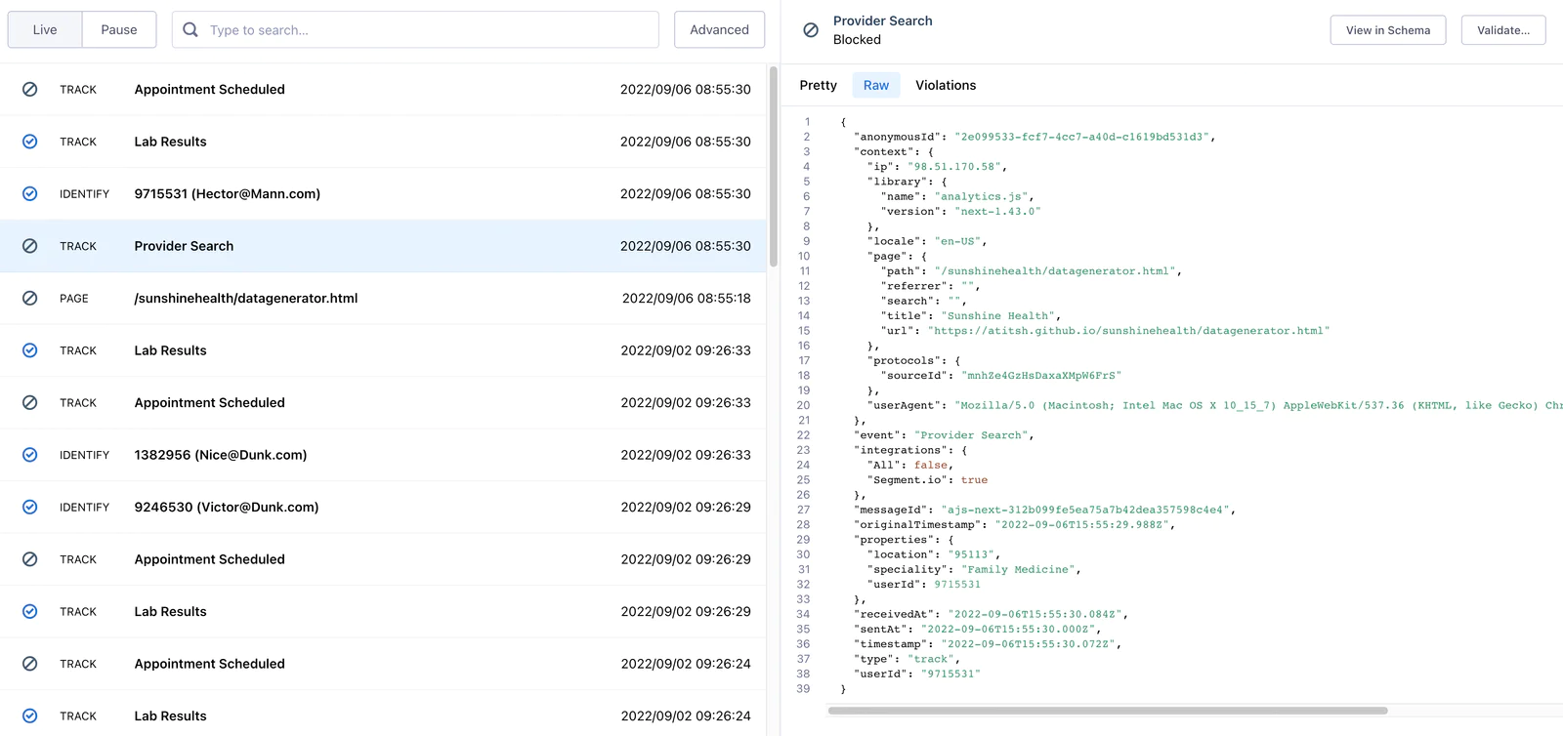Click horizontal scrollbar under JSON code
Viewport: 1563px width, 736px height.
(1108, 711)
